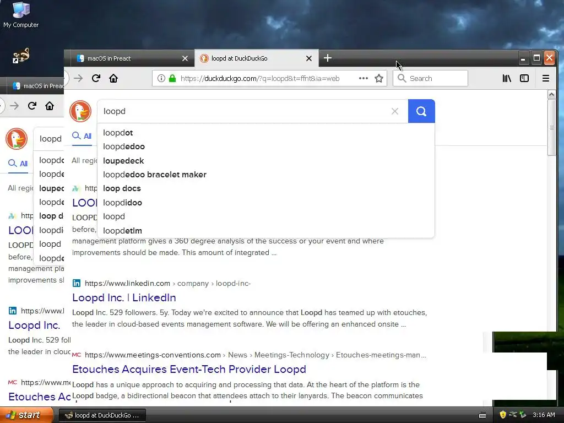
Task: Click scrollbar up arrow in front window
Action: pyautogui.click(x=551, y=95)
